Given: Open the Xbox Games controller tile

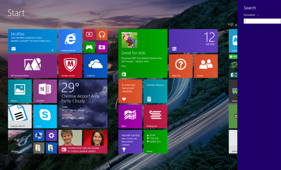Looking at the screenshot, I should (x=89, y=47).
